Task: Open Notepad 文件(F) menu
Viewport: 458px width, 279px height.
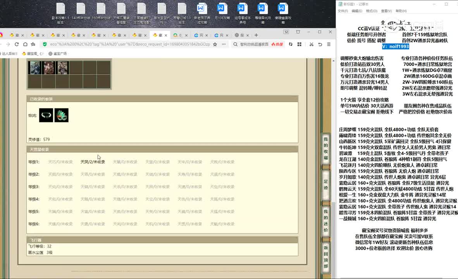Action: [x=343, y=11]
